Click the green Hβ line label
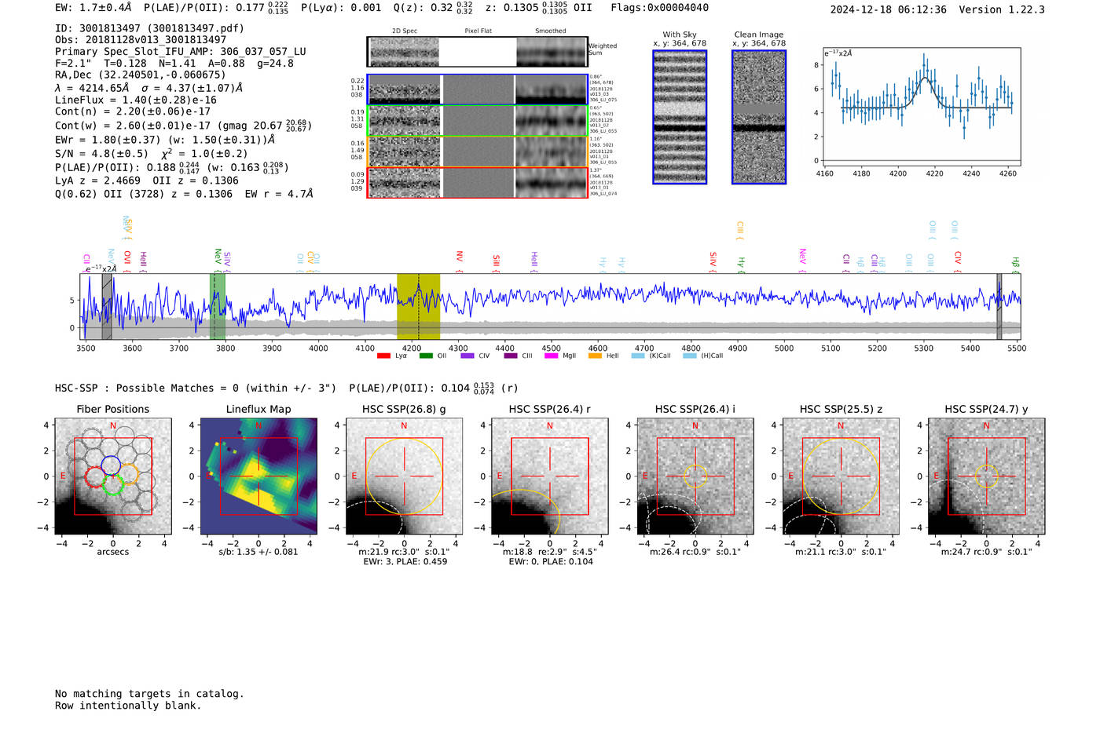The image size is (1100, 748). pyautogui.click(x=1015, y=265)
